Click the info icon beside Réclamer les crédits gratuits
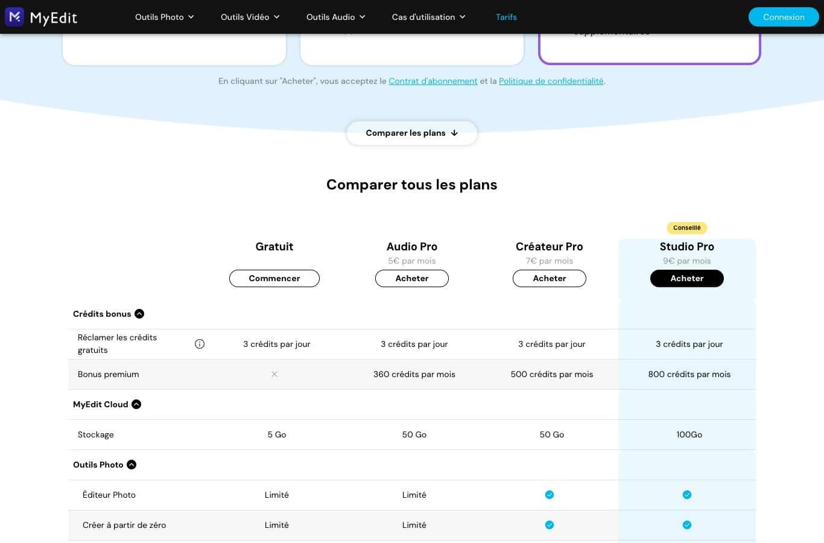824x543 pixels. pos(200,344)
